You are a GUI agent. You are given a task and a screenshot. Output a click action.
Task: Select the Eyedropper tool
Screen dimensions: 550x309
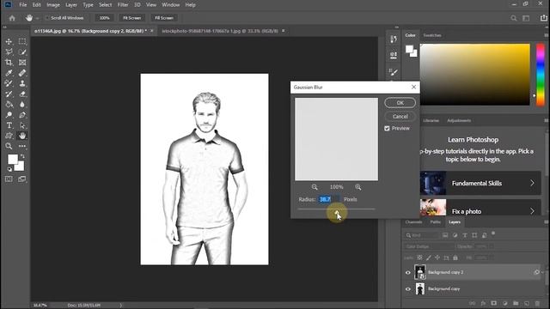[9, 73]
